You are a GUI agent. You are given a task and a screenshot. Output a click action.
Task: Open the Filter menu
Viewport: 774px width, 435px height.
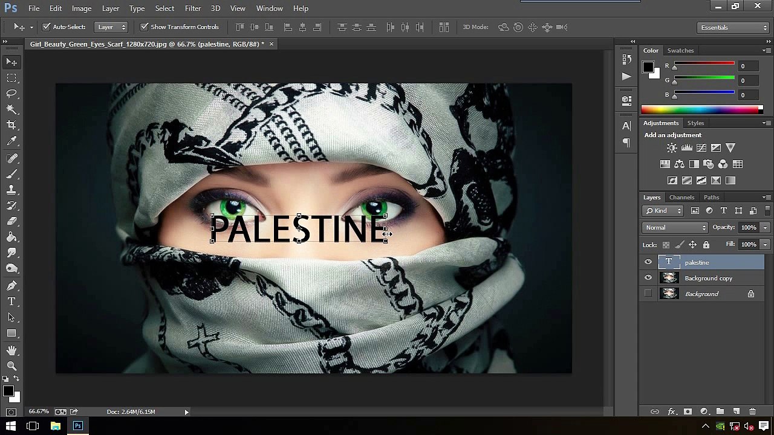coord(193,8)
